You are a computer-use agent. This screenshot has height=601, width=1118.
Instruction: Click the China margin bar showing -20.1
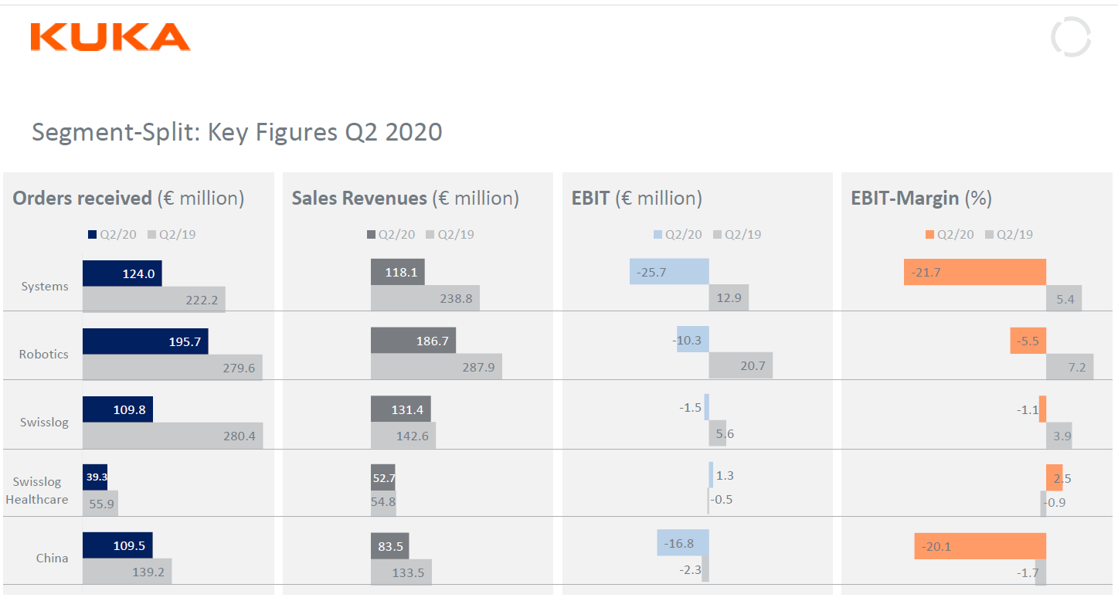click(x=980, y=546)
